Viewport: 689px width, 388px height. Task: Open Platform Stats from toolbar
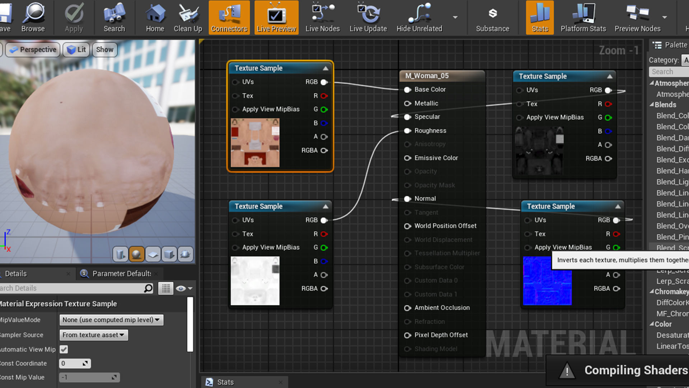(583, 17)
